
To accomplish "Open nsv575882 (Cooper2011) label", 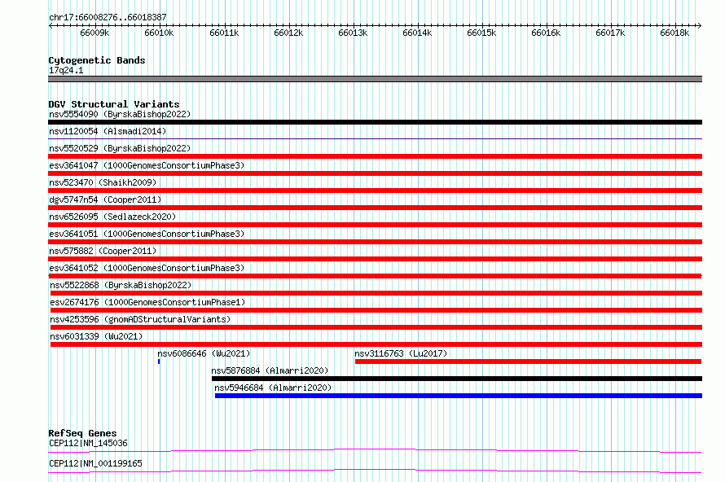I will [103, 251].
